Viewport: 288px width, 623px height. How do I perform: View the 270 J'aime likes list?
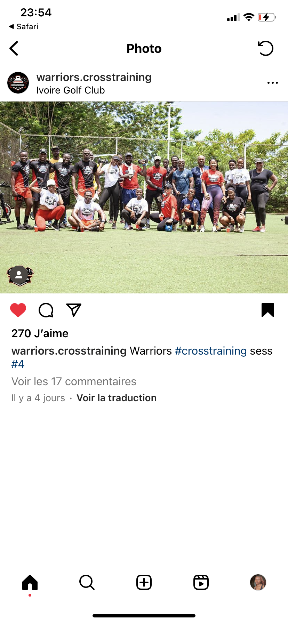coord(40,333)
